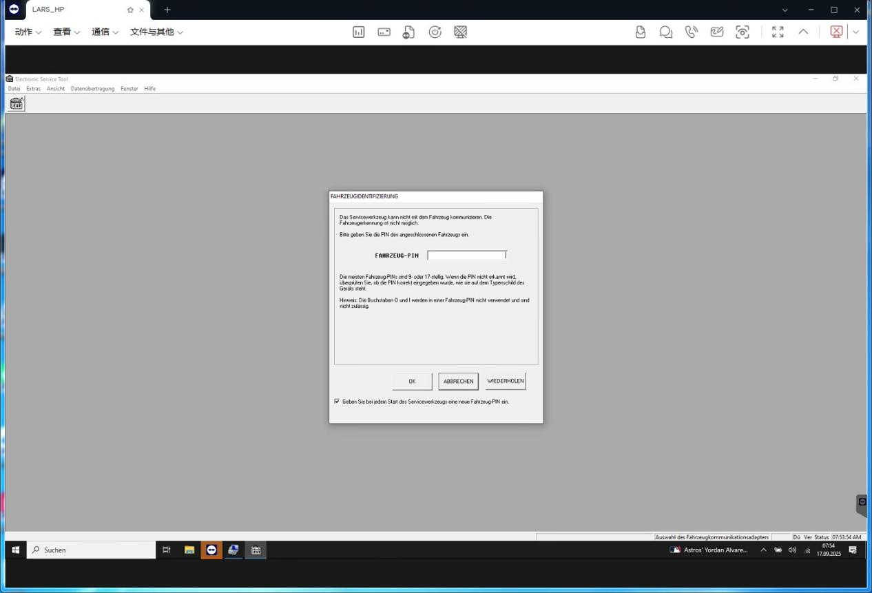
Task: Star the LARS_HP tab as favorite
Action: point(130,10)
